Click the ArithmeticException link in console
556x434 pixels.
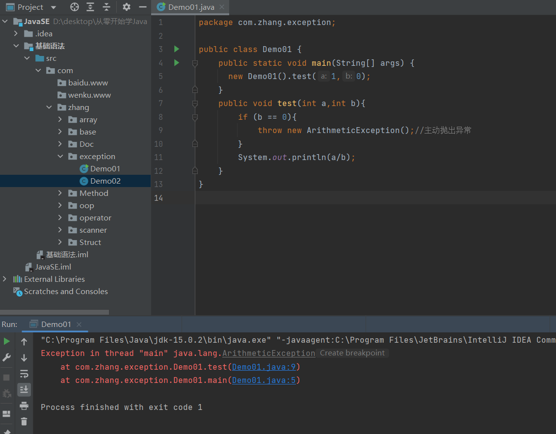[x=269, y=353]
